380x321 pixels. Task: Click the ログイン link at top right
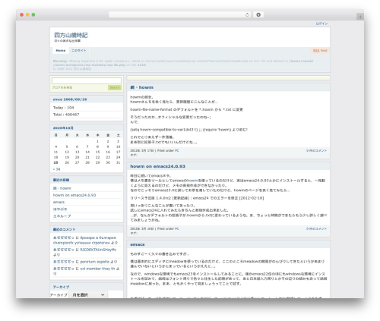click(x=321, y=24)
